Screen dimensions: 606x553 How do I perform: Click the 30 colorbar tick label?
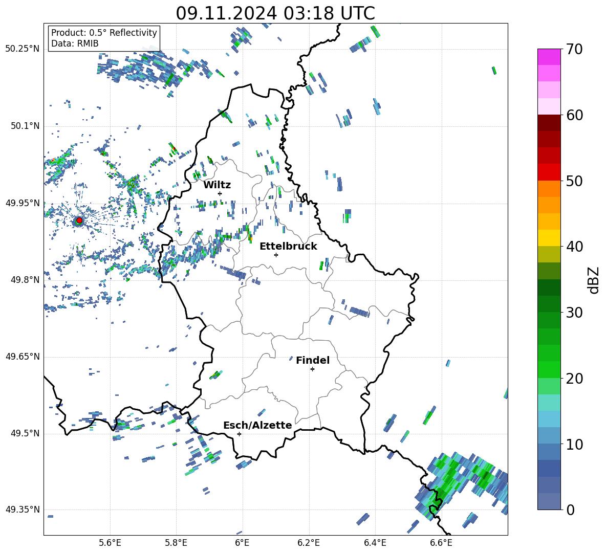pos(574,313)
